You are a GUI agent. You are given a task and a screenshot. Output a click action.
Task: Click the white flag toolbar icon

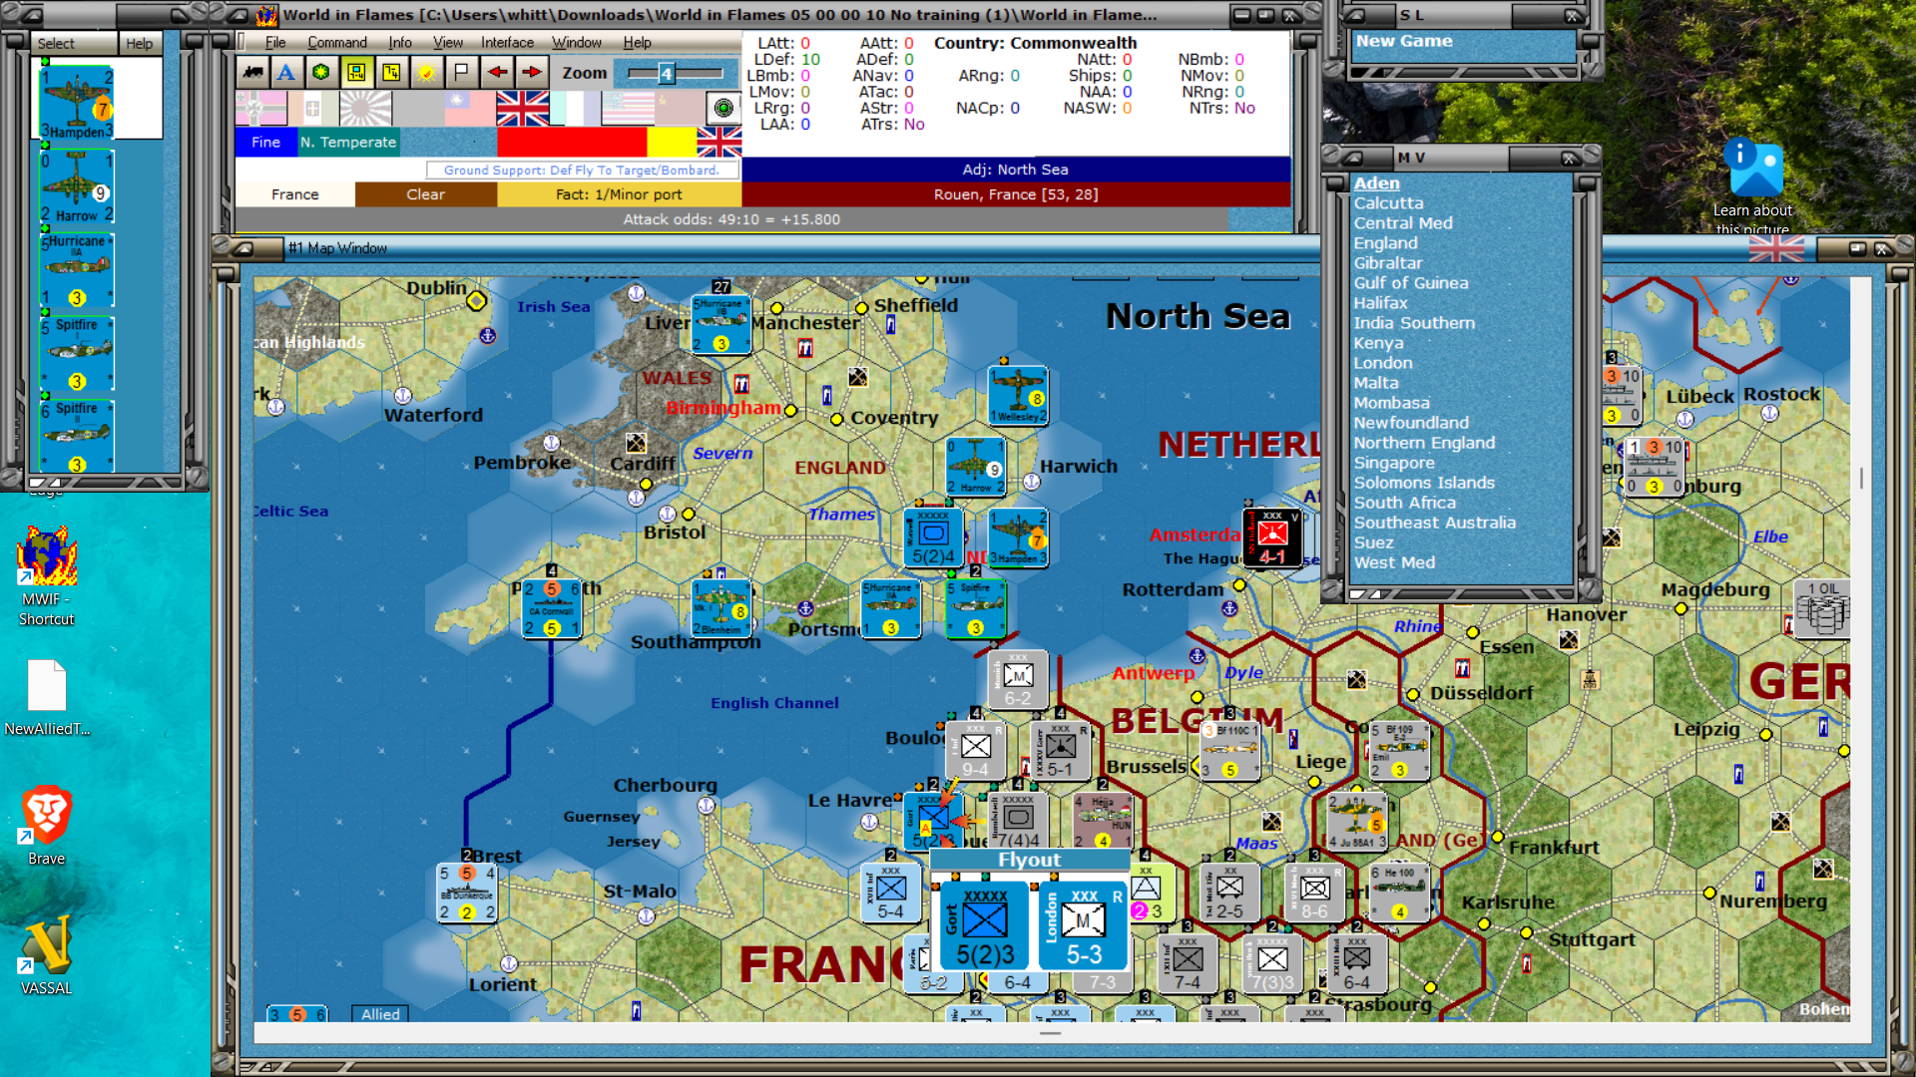460,72
